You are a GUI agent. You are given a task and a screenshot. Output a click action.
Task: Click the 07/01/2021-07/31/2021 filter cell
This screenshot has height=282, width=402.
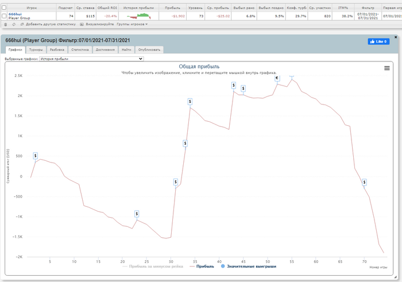[x=368, y=16]
